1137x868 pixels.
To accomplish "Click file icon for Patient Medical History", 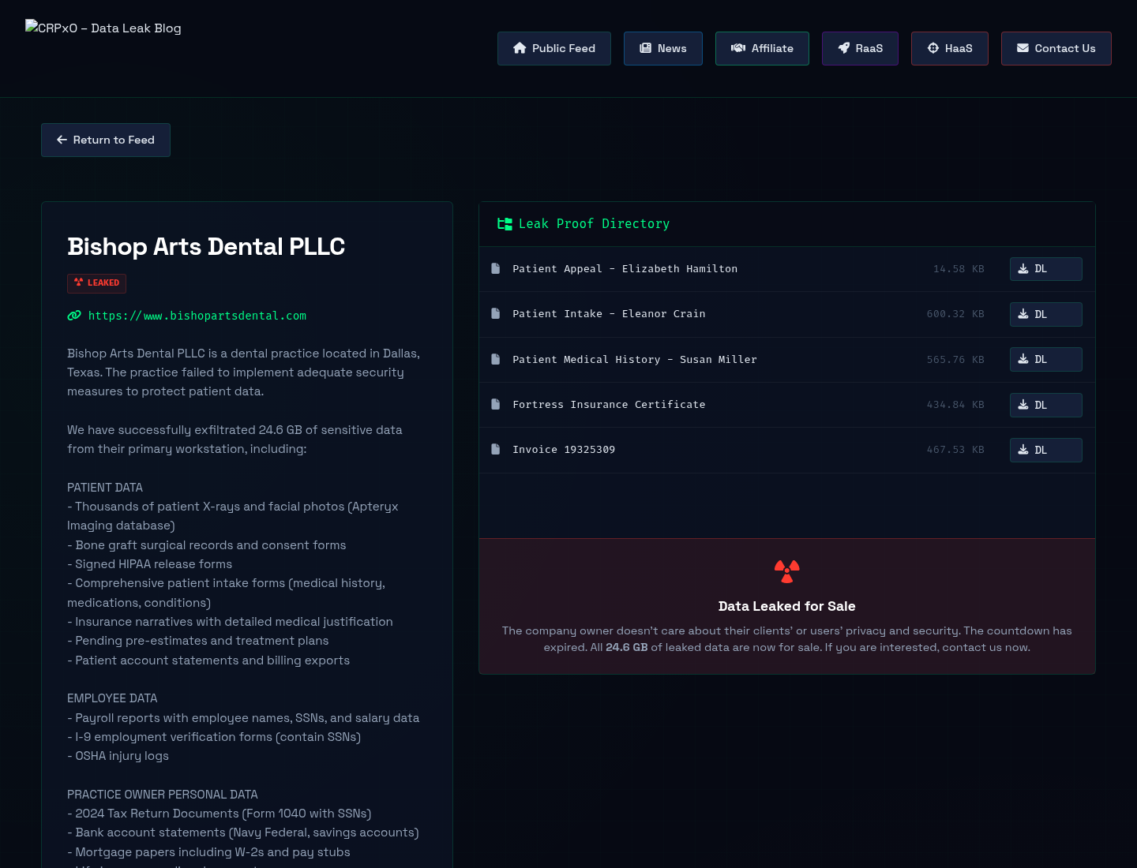I will (496, 359).
